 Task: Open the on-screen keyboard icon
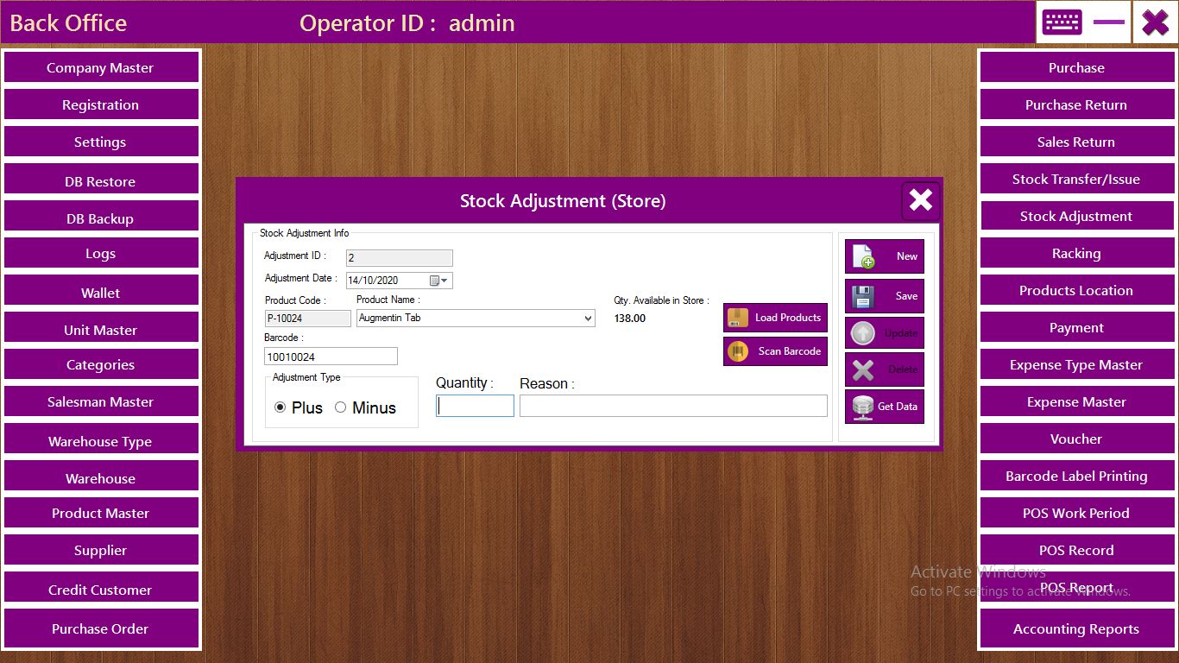[x=1062, y=22]
